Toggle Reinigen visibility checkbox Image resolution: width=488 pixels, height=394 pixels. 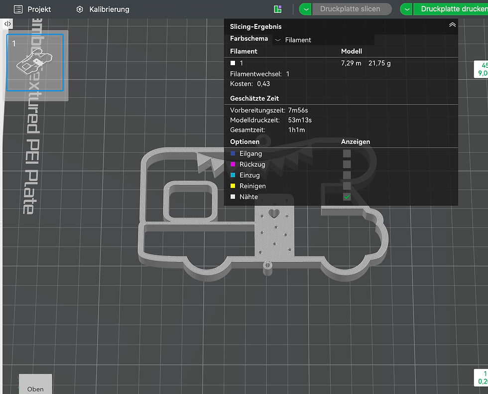click(x=347, y=186)
